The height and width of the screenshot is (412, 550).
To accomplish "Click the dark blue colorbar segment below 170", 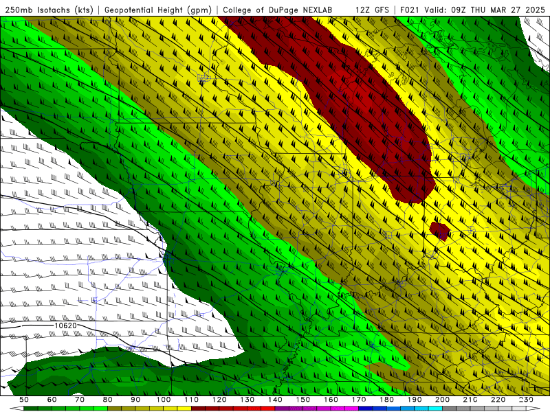I will pos(366,409).
